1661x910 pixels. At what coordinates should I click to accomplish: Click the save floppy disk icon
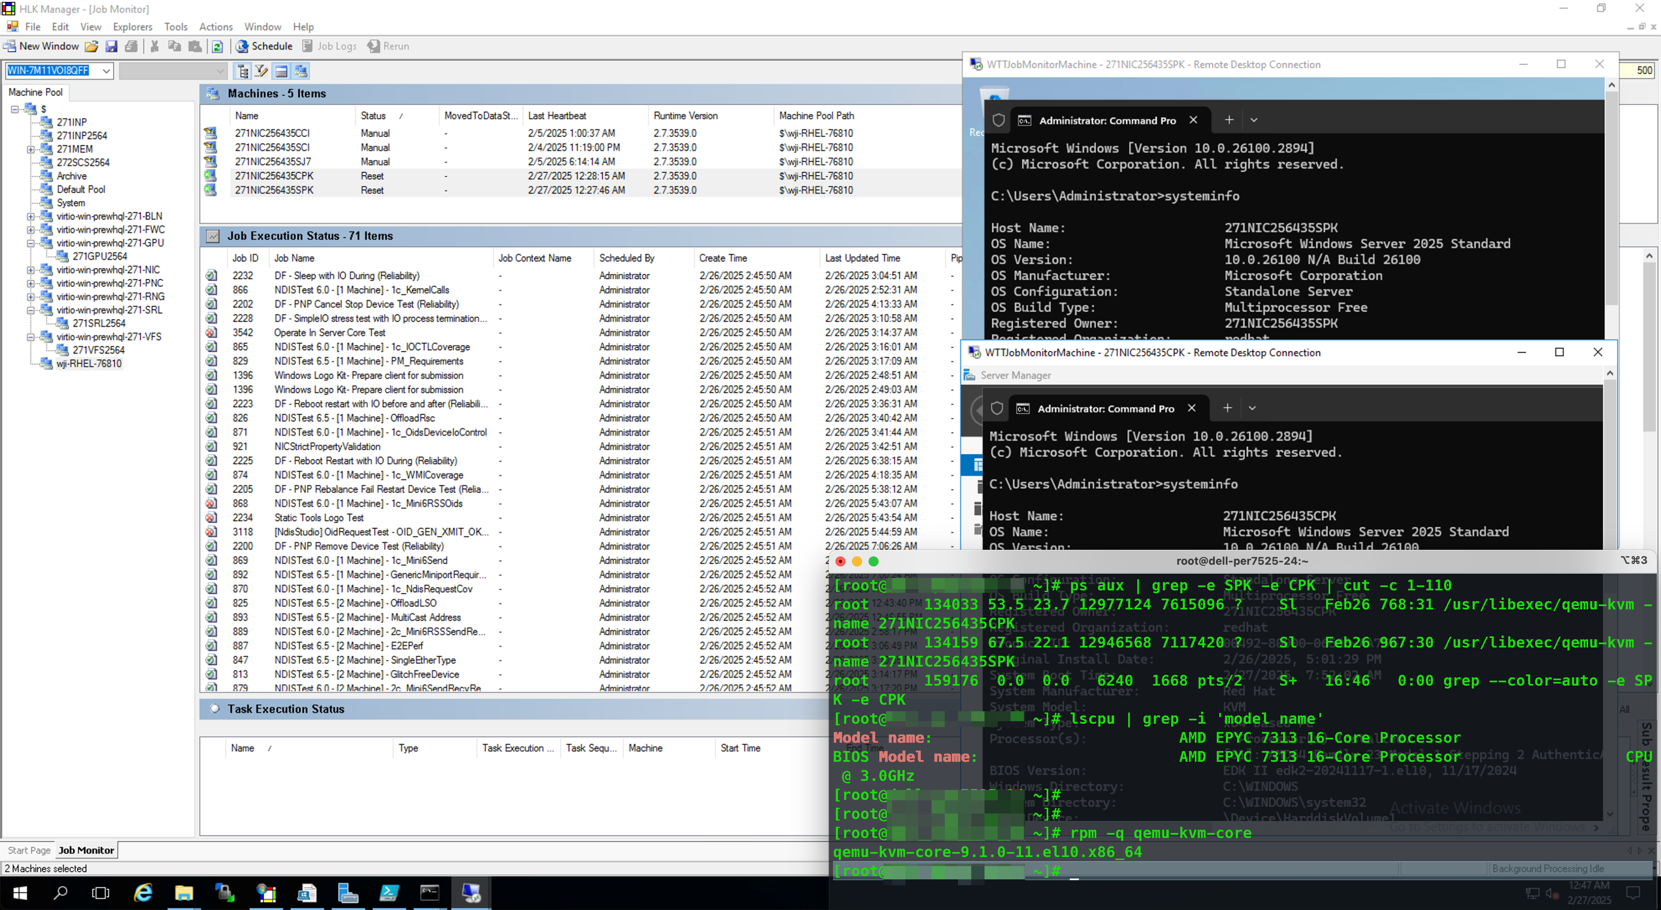(111, 46)
